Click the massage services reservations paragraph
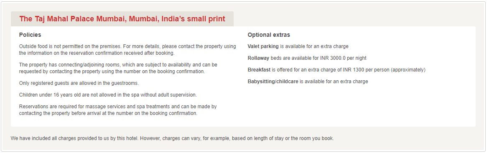The image size is (487, 153). 118,110
